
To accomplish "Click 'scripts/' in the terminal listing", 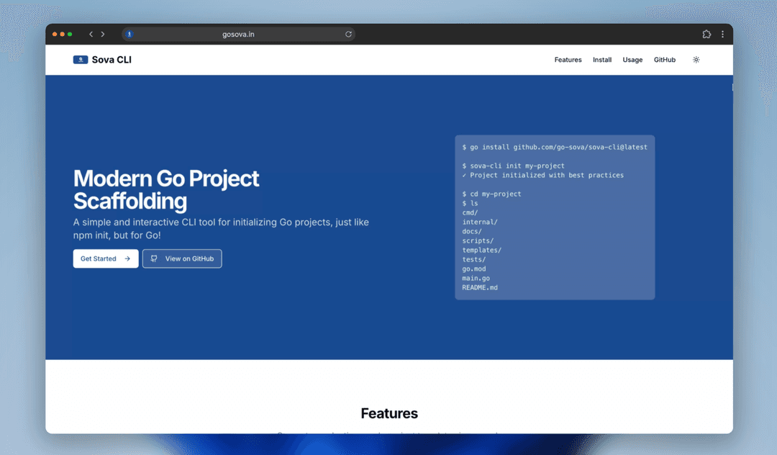I will pos(478,241).
